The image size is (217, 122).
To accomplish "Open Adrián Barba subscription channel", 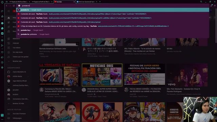I will [x=17, y=76].
